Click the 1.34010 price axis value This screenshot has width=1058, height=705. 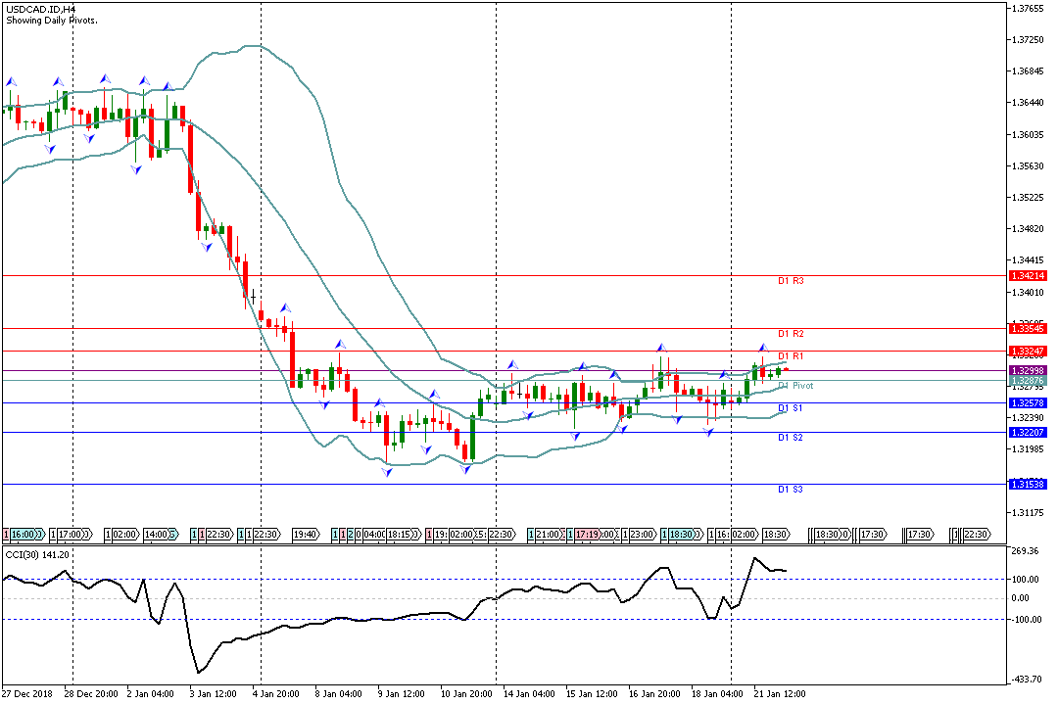(x=1028, y=292)
